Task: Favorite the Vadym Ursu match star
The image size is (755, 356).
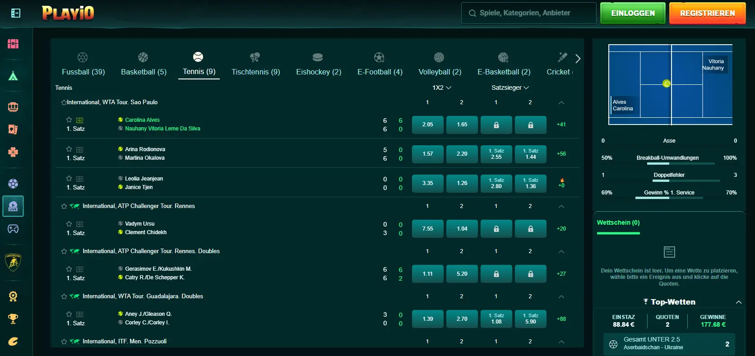Action: 69,224
